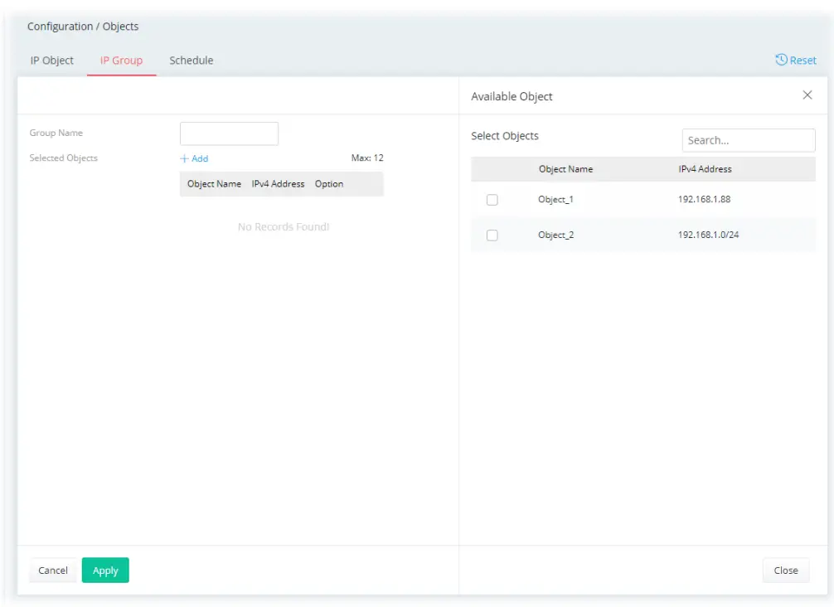Tick the checkbox for Object_1
834x607 pixels.
coord(492,200)
